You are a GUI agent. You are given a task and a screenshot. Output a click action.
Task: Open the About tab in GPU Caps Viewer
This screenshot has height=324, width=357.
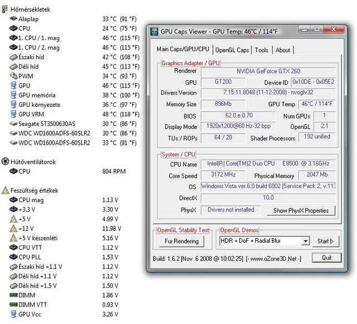click(x=283, y=50)
